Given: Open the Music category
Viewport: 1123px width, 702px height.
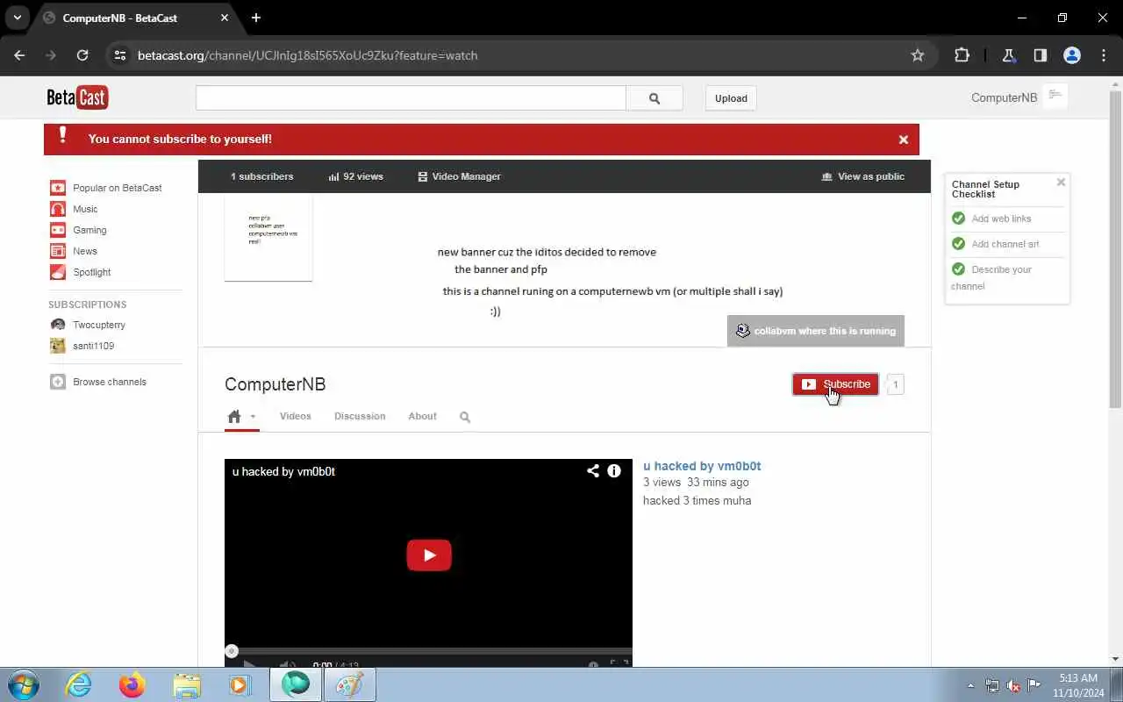Looking at the screenshot, I should [x=85, y=209].
